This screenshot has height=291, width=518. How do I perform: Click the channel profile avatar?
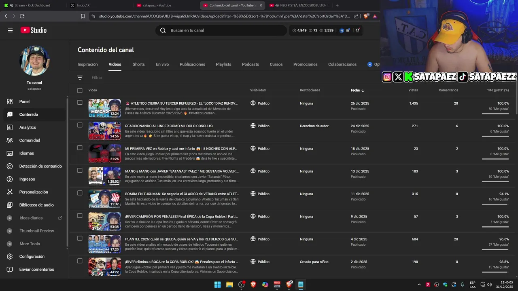[x=34, y=61]
